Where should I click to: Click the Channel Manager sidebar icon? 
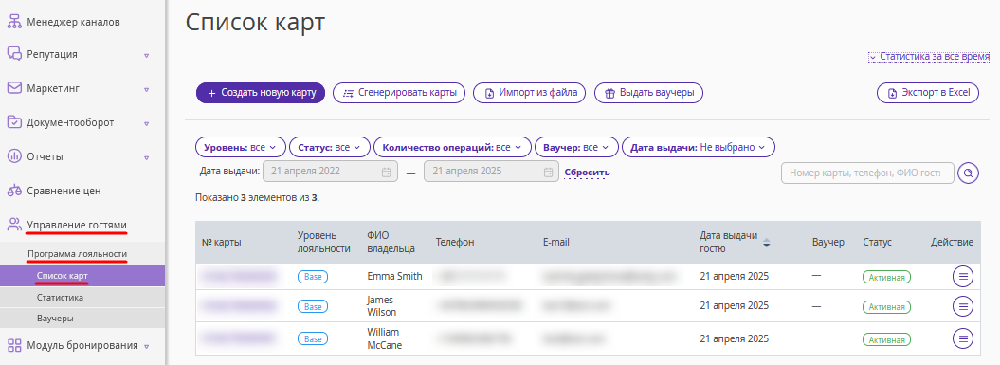click(14, 22)
